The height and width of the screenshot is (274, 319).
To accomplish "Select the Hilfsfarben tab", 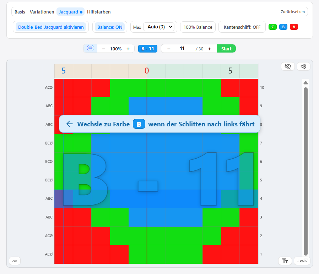I will point(99,12).
